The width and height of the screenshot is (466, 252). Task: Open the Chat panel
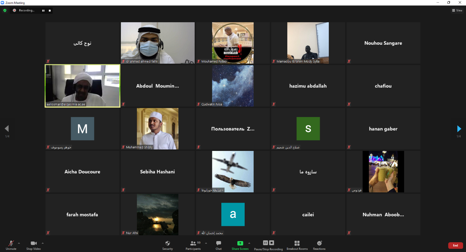(218, 245)
